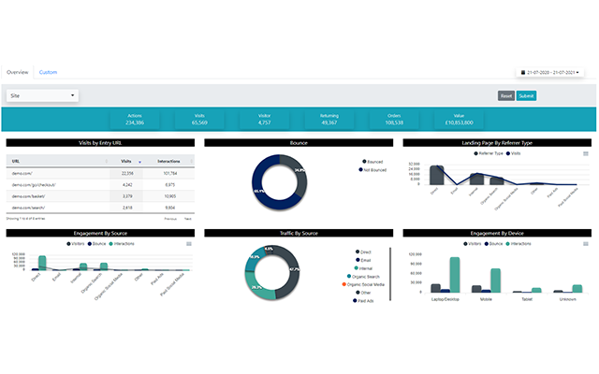599x374 pixels.
Task: Sort table by Interactions column header
Action: click(x=168, y=161)
